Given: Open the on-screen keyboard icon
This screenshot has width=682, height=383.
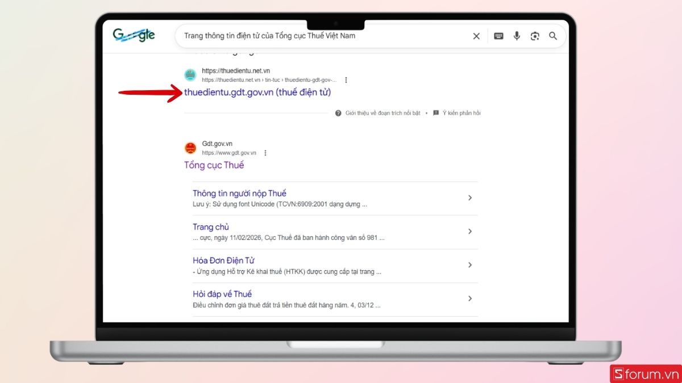Looking at the screenshot, I should pyautogui.click(x=498, y=36).
